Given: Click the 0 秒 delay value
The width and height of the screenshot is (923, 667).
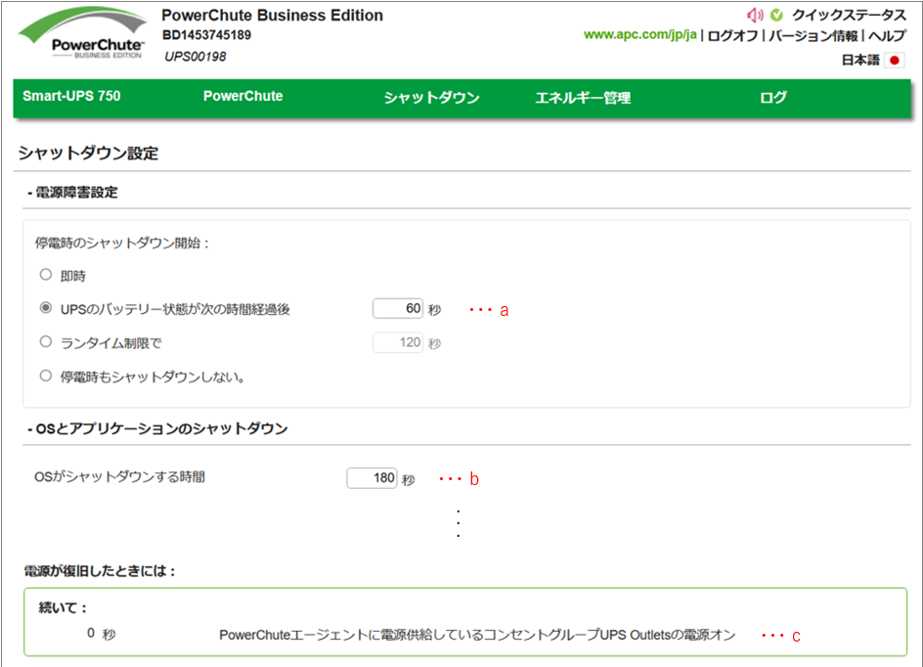Looking at the screenshot, I should coord(102,634).
